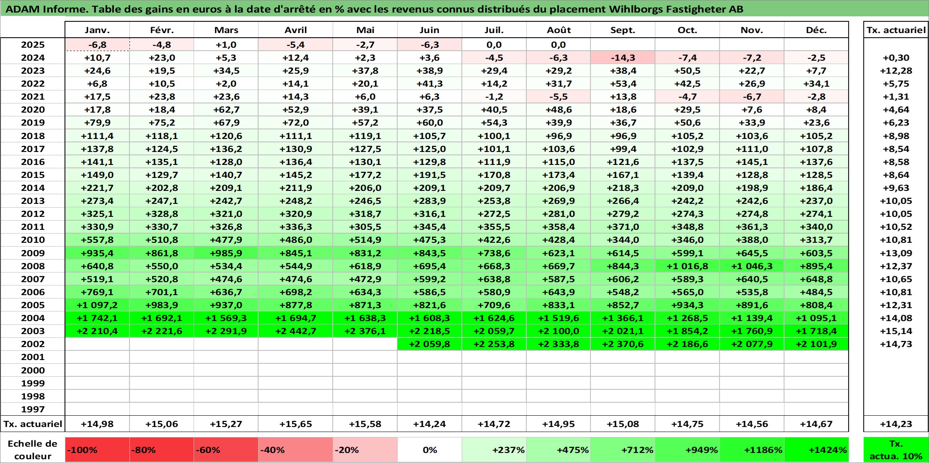The image size is (929, 463).
Task: Click the Juin column header
Action: point(430,30)
